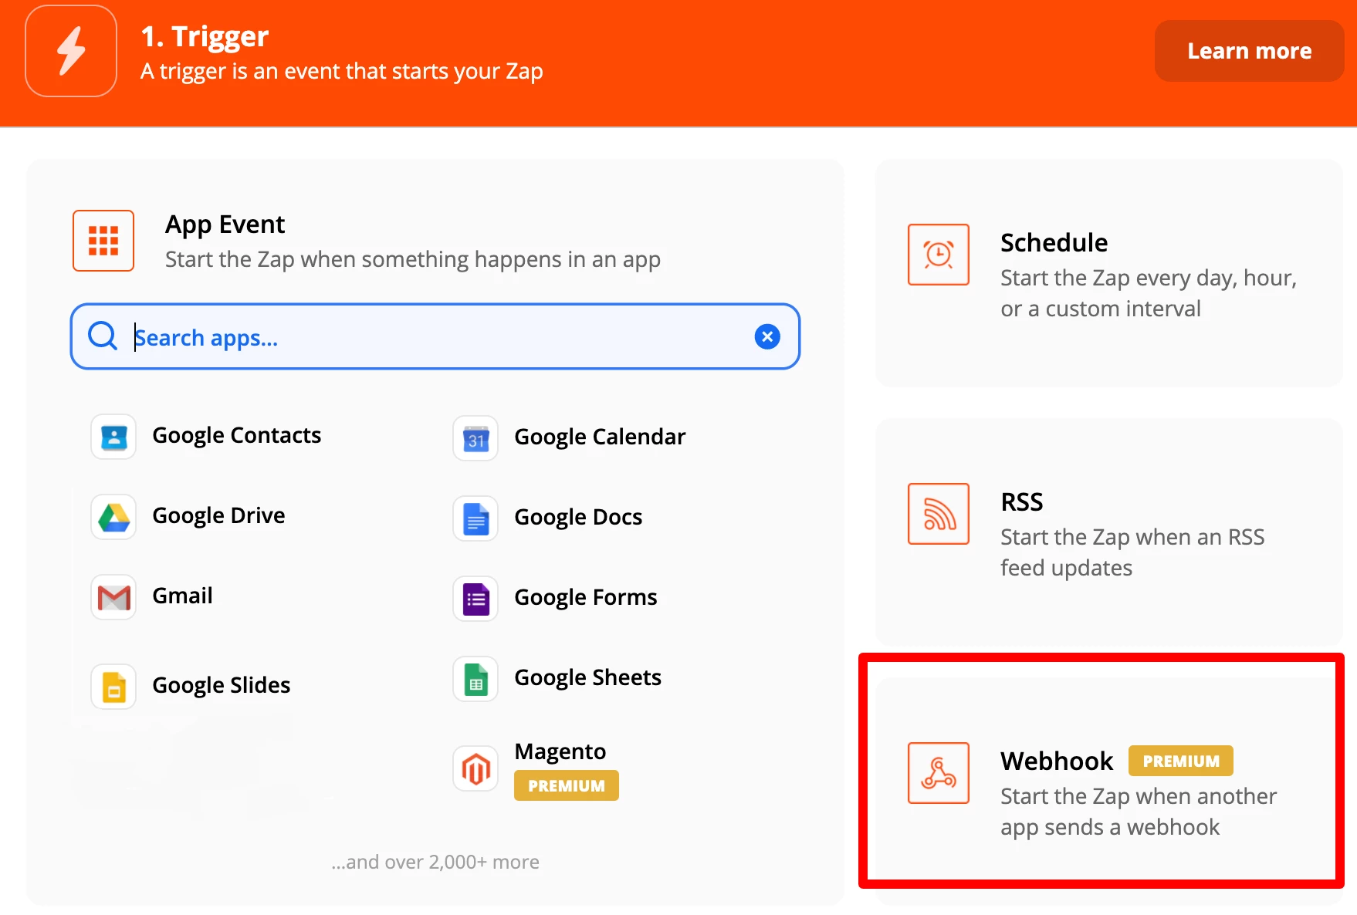Choose the Google Docs app label
1357x915 pixels.
coord(578,517)
